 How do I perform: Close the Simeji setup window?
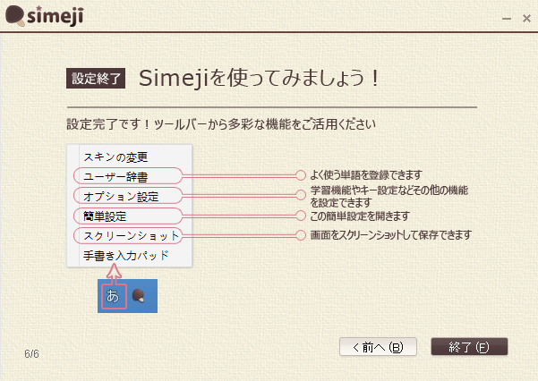point(525,18)
